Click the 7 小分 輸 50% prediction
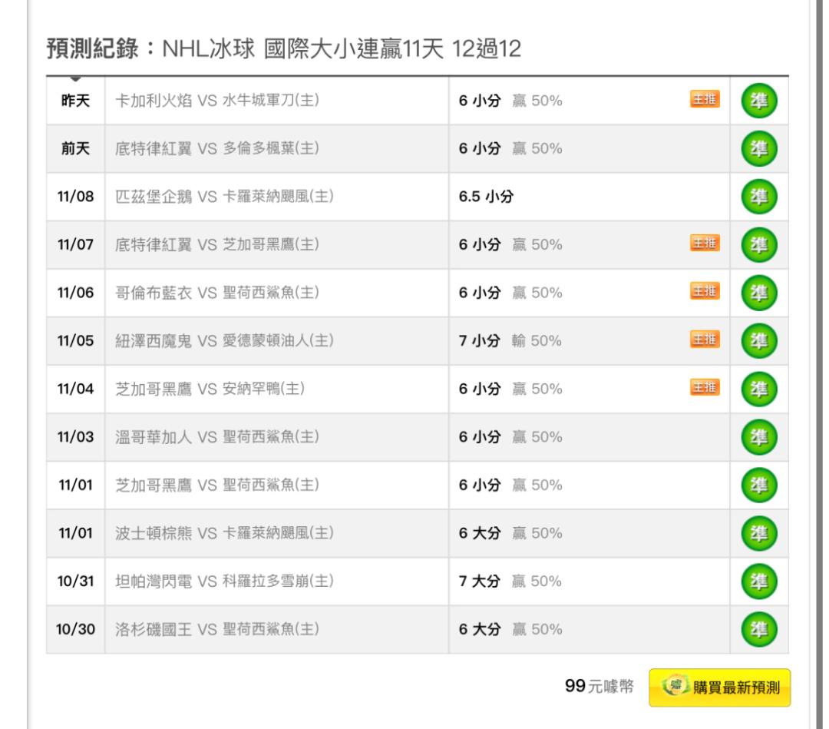 point(510,341)
